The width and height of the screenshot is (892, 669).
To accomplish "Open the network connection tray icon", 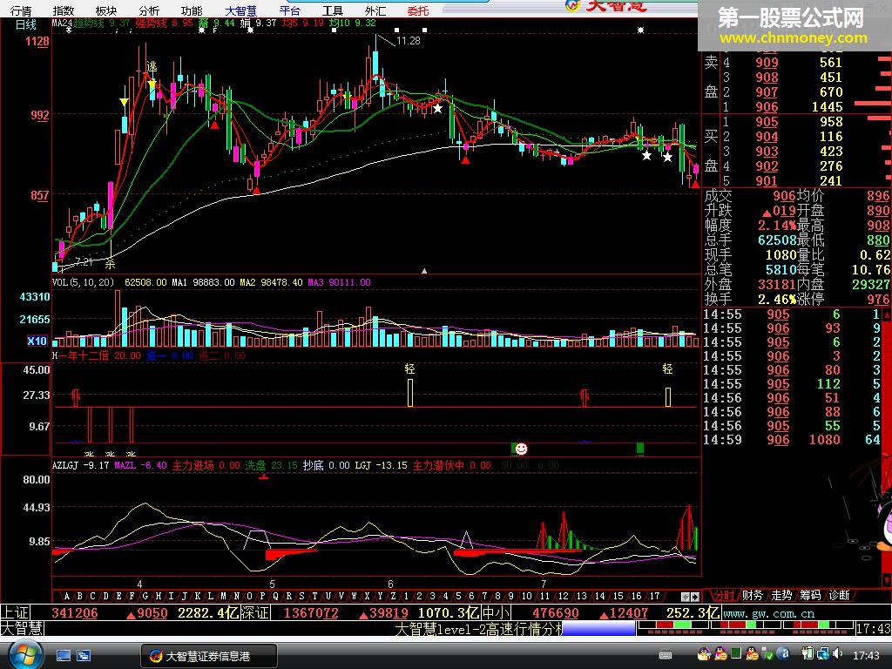I will 822,653.
